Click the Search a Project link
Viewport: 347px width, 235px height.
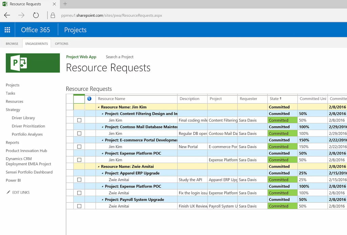tap(120, 57)
